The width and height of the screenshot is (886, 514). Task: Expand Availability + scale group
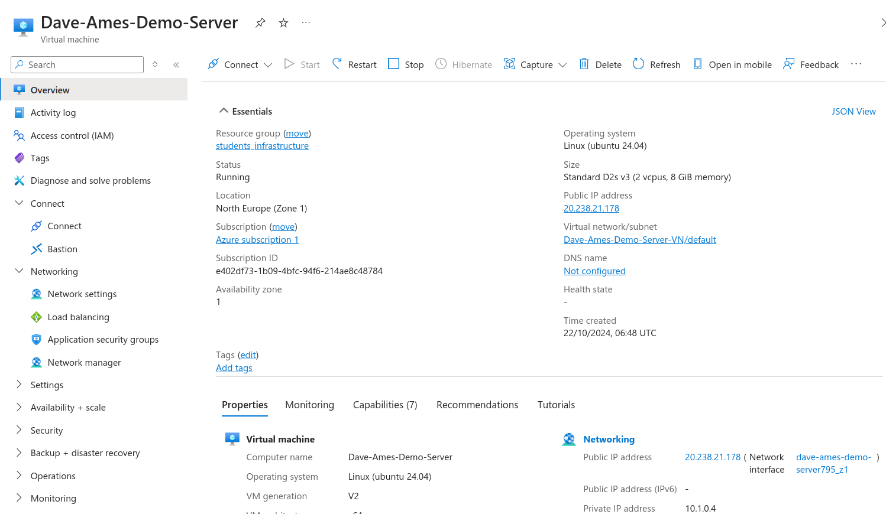[x=19, y=407]
